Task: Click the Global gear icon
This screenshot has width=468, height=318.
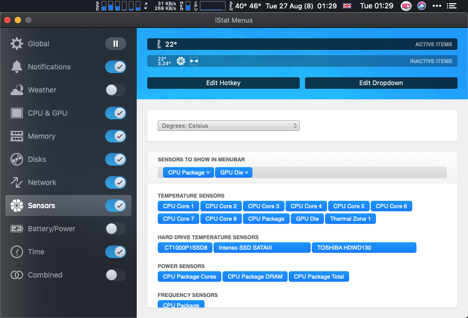Action: pos(17,44)
